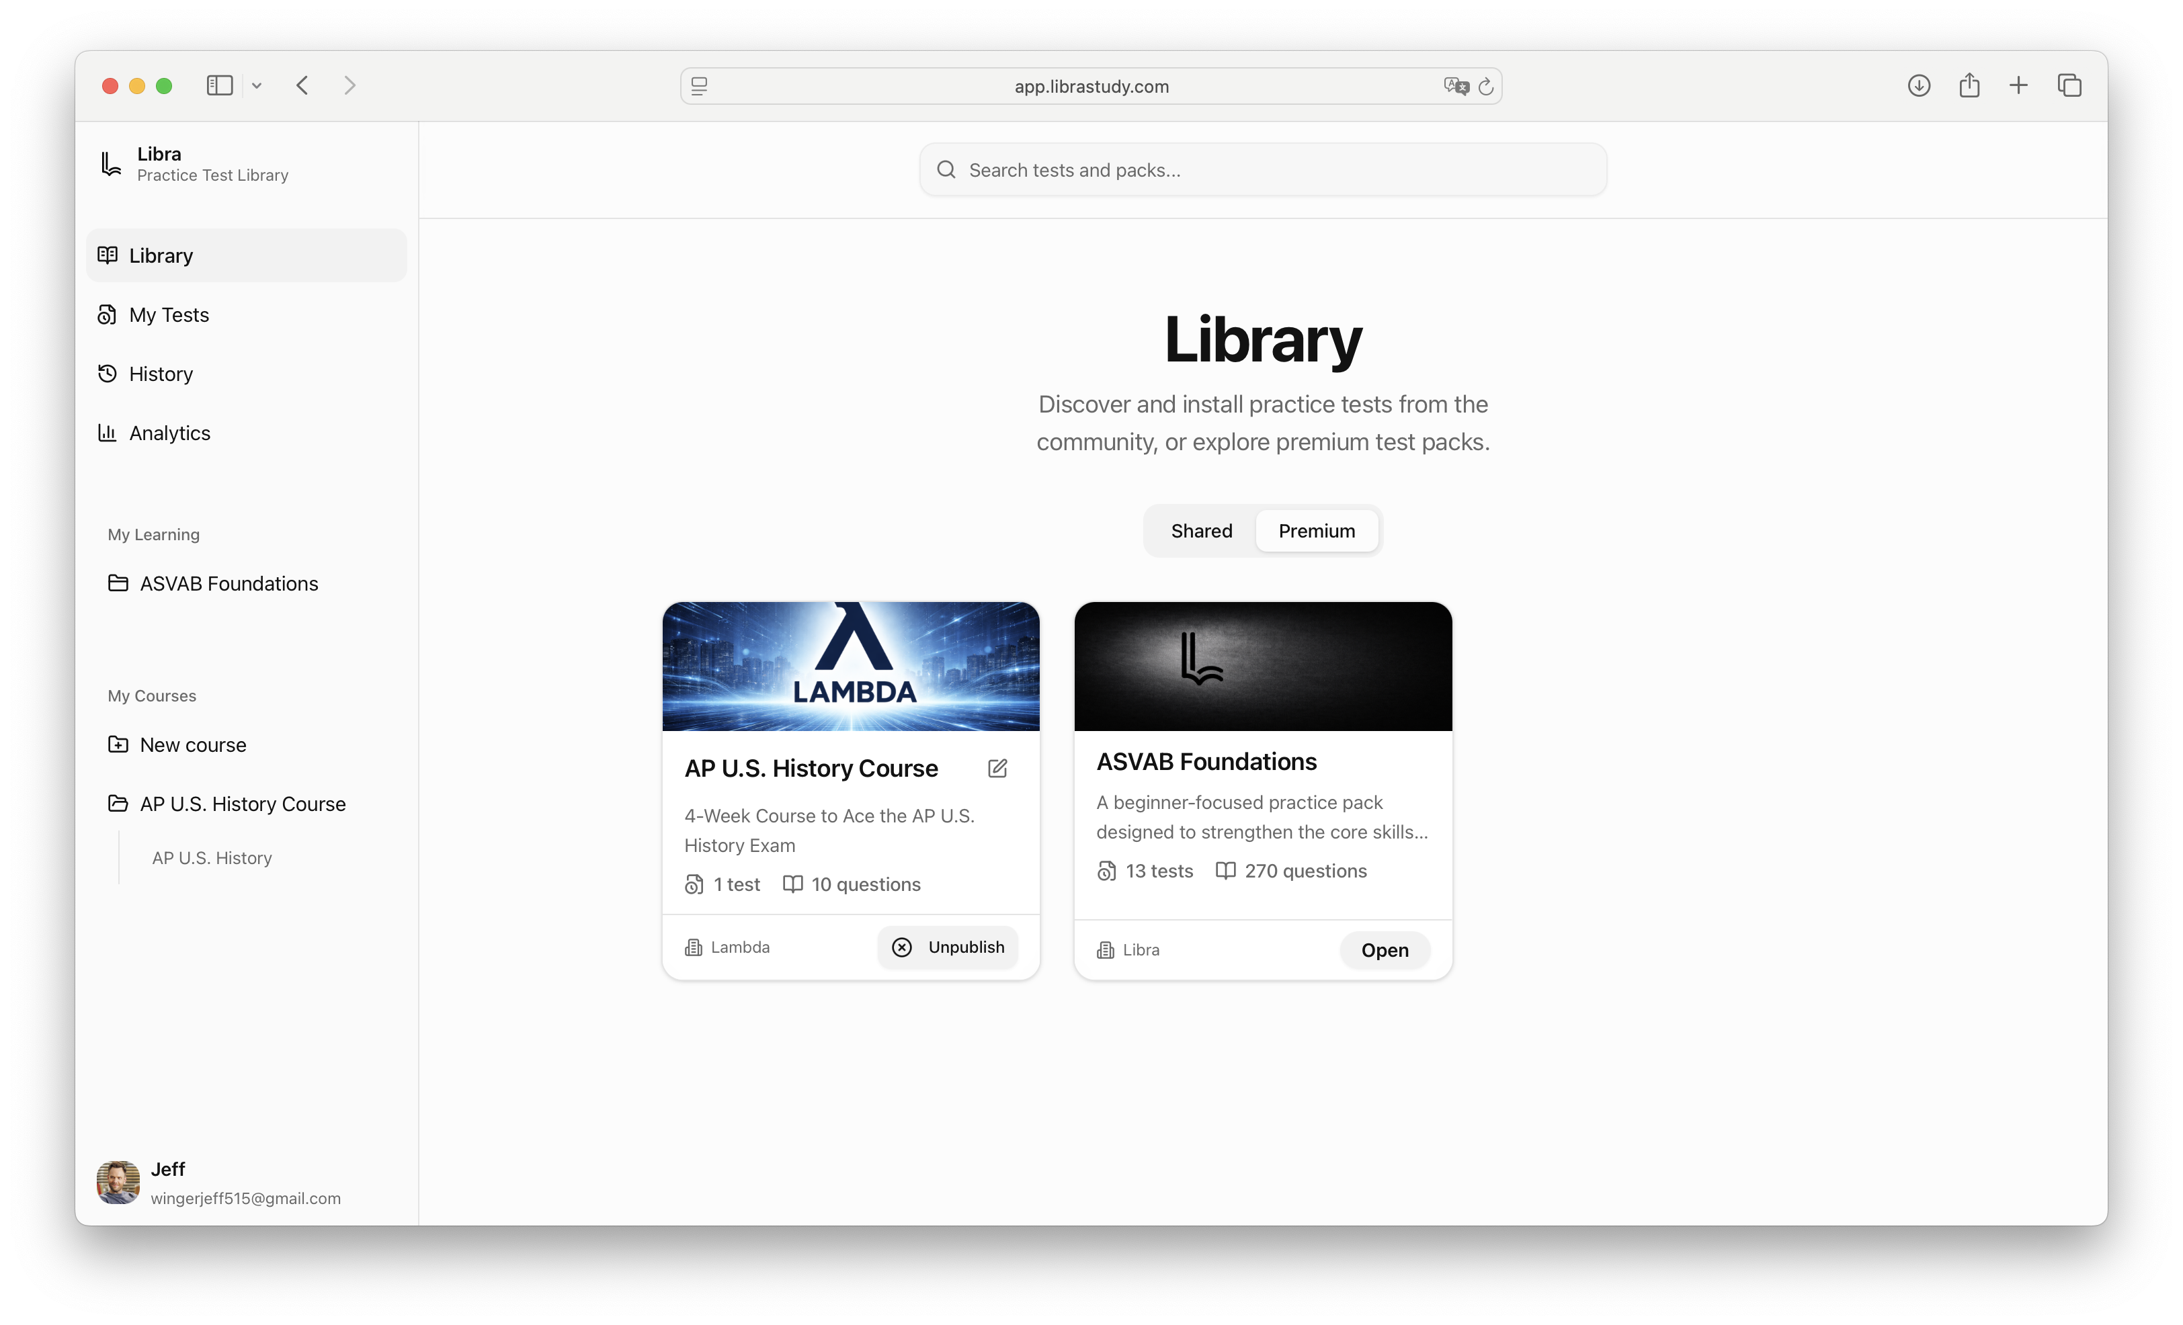Open the share icon in the browser toolbar
This screenshot has width=2183, height=1325.
pos(1969,85)
